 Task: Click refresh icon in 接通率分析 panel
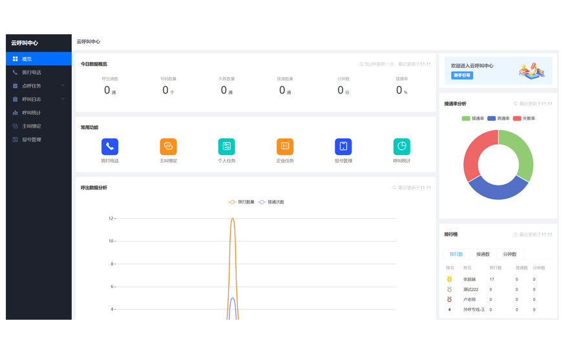pyautogui.click(x=516, y=104)
